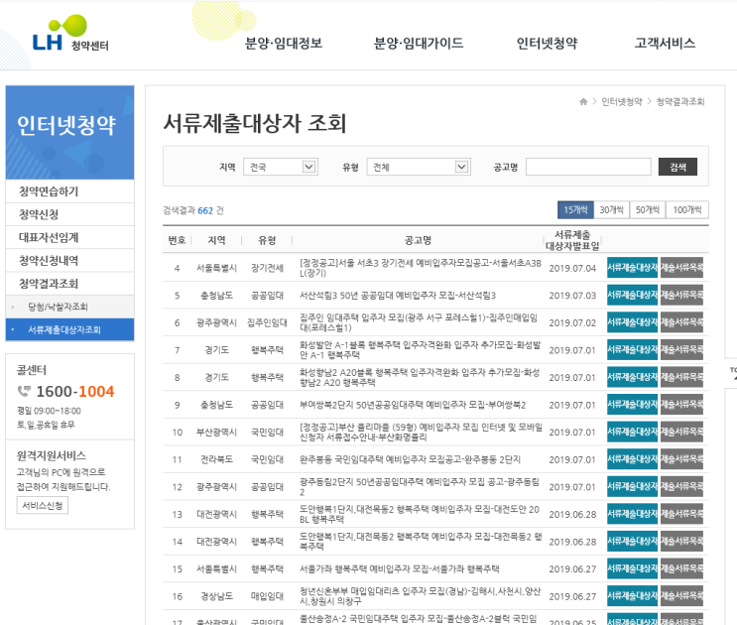Screen dimensions: 737x625
Task: Open 서류제출대상자조회 submenu item
Action: coord(69,329)
